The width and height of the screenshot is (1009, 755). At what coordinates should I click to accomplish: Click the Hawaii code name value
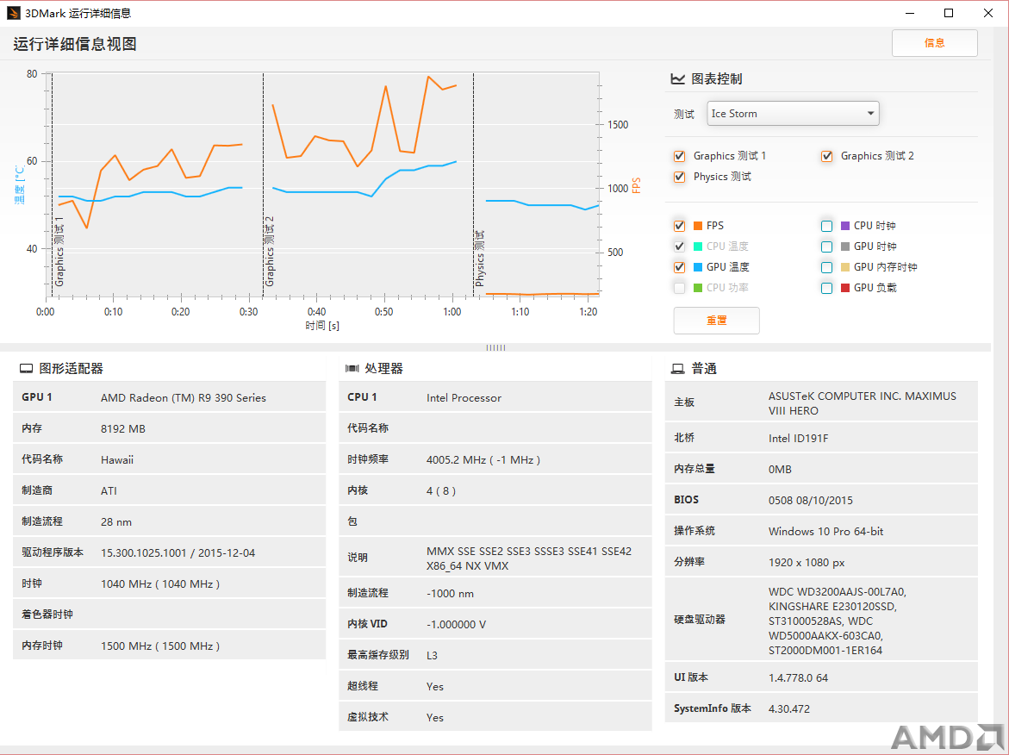(117, 459)
